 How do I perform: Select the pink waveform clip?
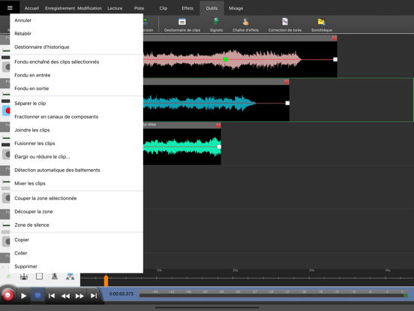[240, 59]
